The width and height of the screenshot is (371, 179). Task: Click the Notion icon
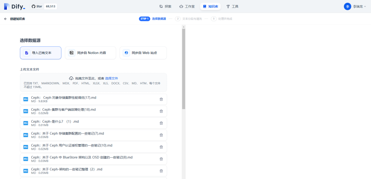(72, 53)
